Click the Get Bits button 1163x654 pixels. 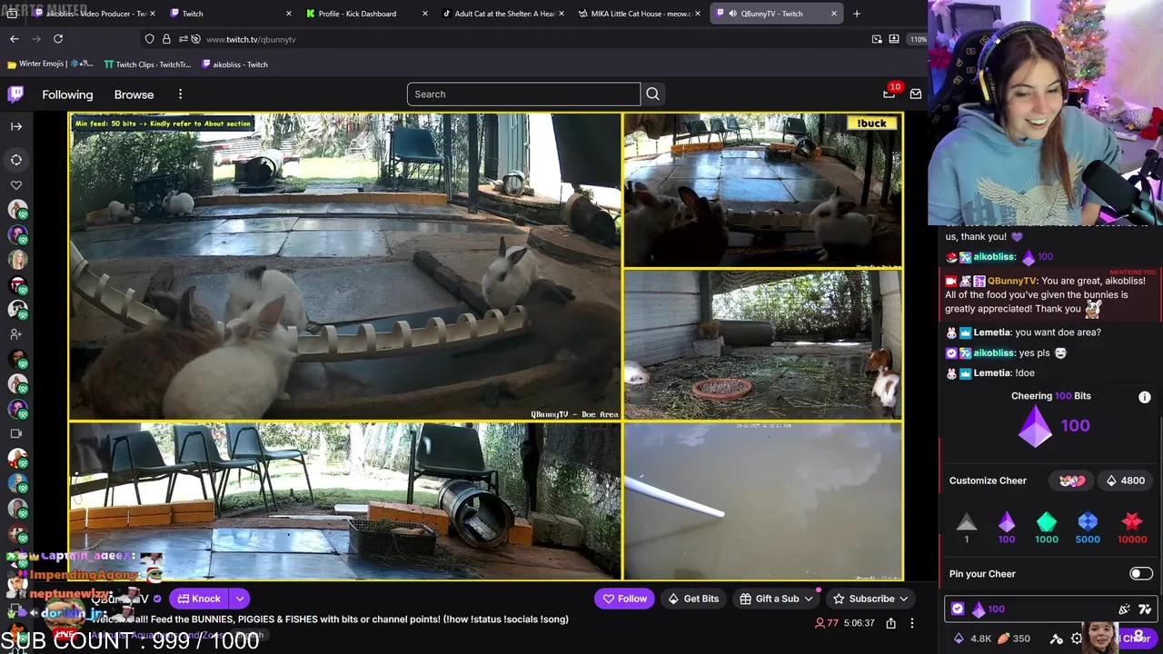(x=693, y=599)
